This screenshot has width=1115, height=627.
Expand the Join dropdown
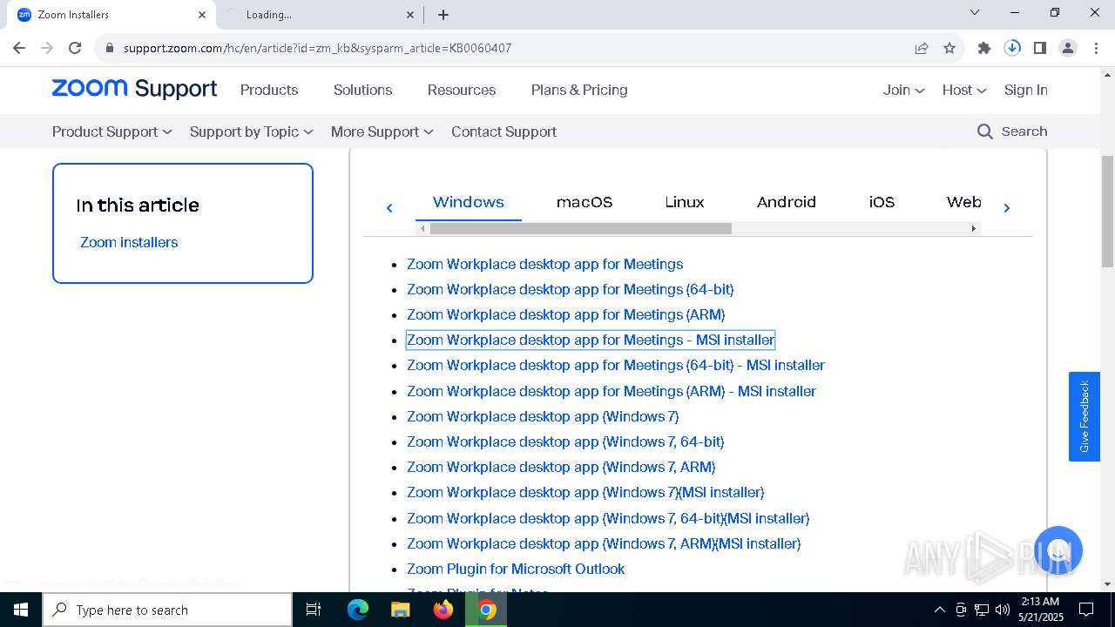click(903, 90)
